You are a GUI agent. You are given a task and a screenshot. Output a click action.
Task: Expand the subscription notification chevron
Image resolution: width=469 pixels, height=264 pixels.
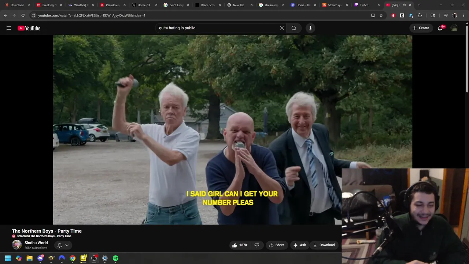(67, 245)
